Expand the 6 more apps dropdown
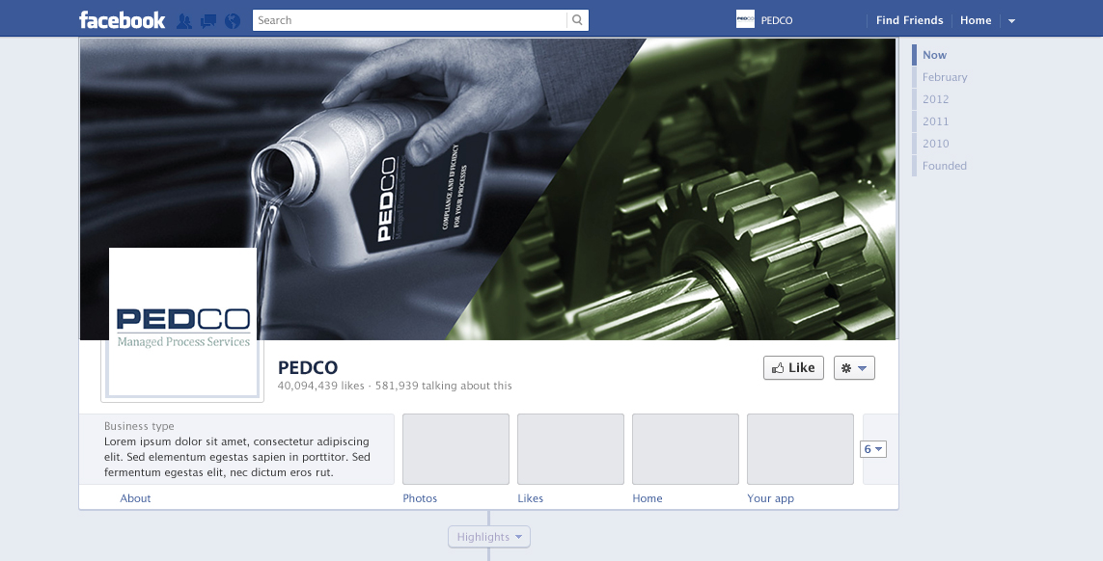This screenshot has width=1103, height=561. [873, 448]
